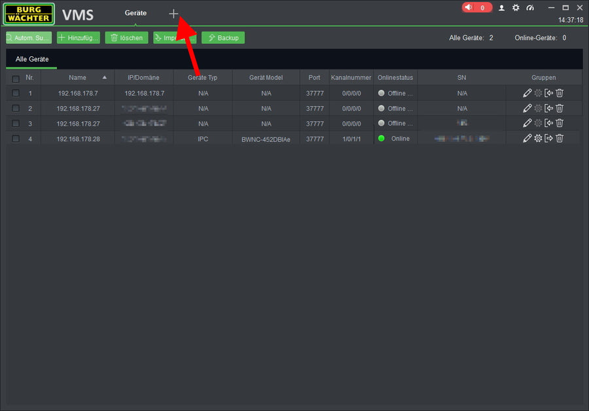Click the Autom. Su... search button

pos(29,38)
